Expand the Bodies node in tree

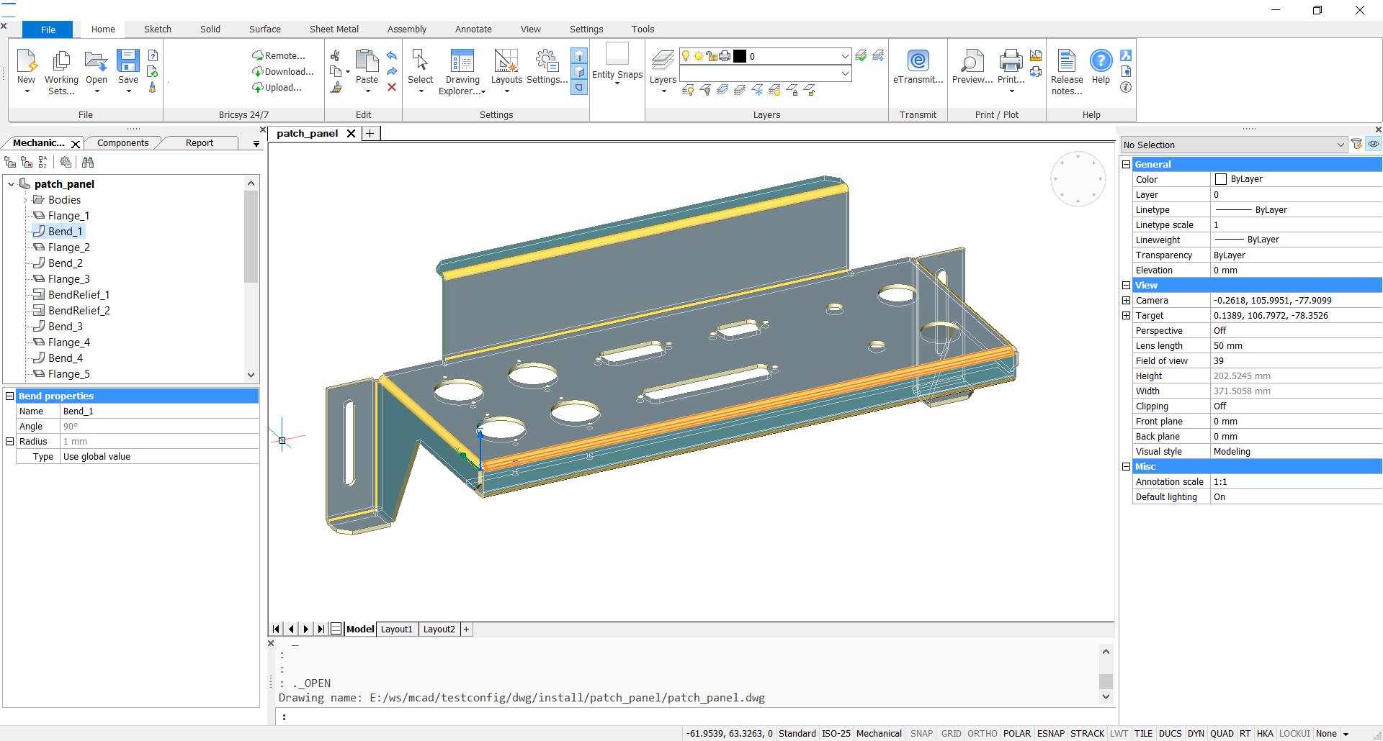pos(25,200)
